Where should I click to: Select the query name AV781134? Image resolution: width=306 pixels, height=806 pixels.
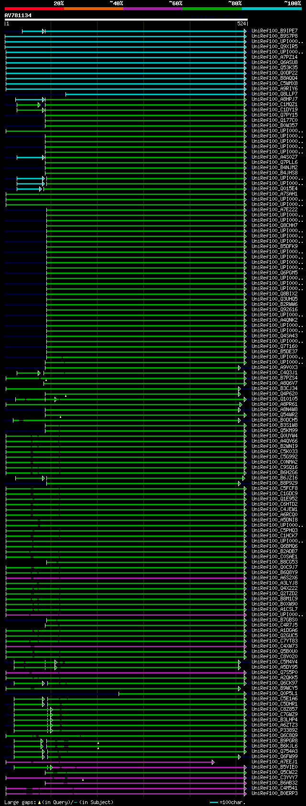coord(18,15)
